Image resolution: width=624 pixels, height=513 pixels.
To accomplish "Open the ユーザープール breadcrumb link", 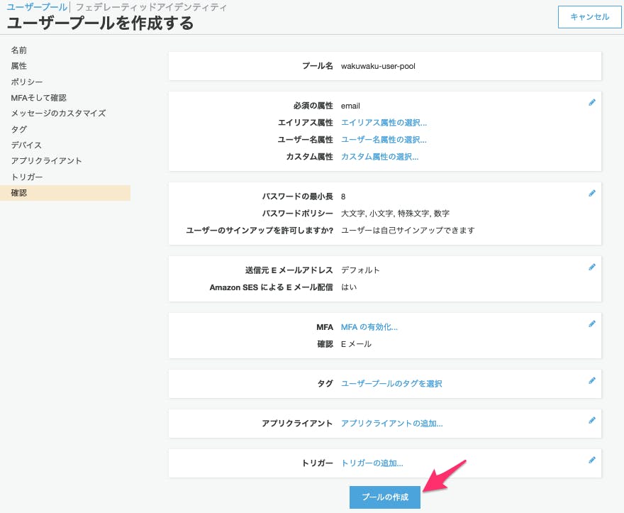I will [x=36, y=7].
